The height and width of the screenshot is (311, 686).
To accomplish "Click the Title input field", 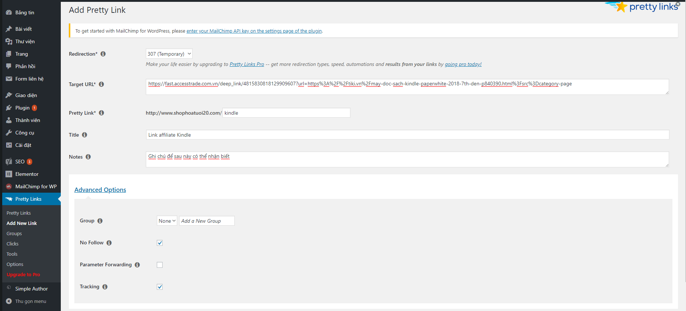I will 407,135.
